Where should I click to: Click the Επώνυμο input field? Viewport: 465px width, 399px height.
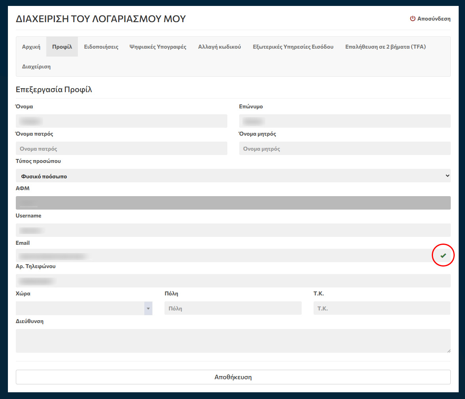(x=345, y=121)
